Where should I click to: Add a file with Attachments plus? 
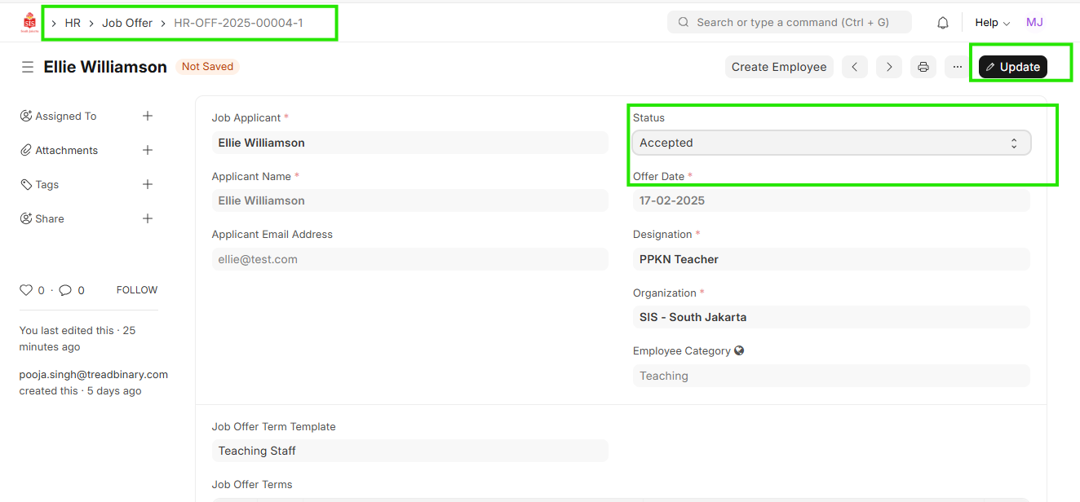[x=148, y=151]
